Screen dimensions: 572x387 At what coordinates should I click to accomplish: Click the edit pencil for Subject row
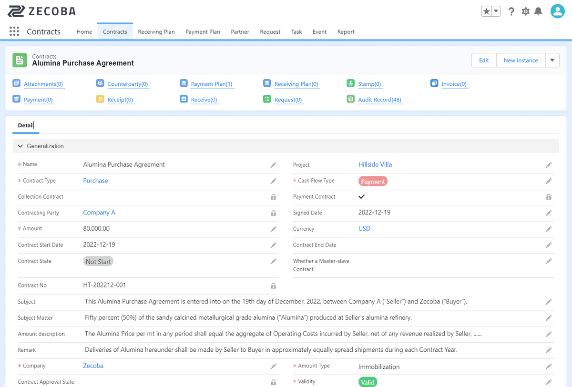coord(549,302)
